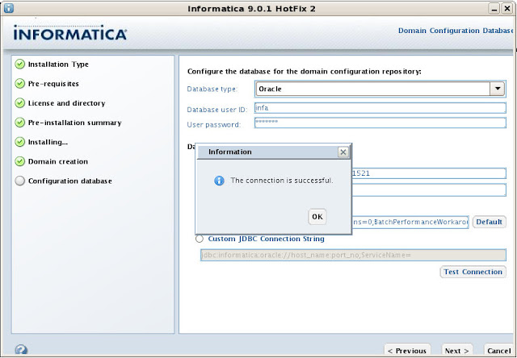
Task: Click the Domain Configuration Database heading
Action: [456, 31]
